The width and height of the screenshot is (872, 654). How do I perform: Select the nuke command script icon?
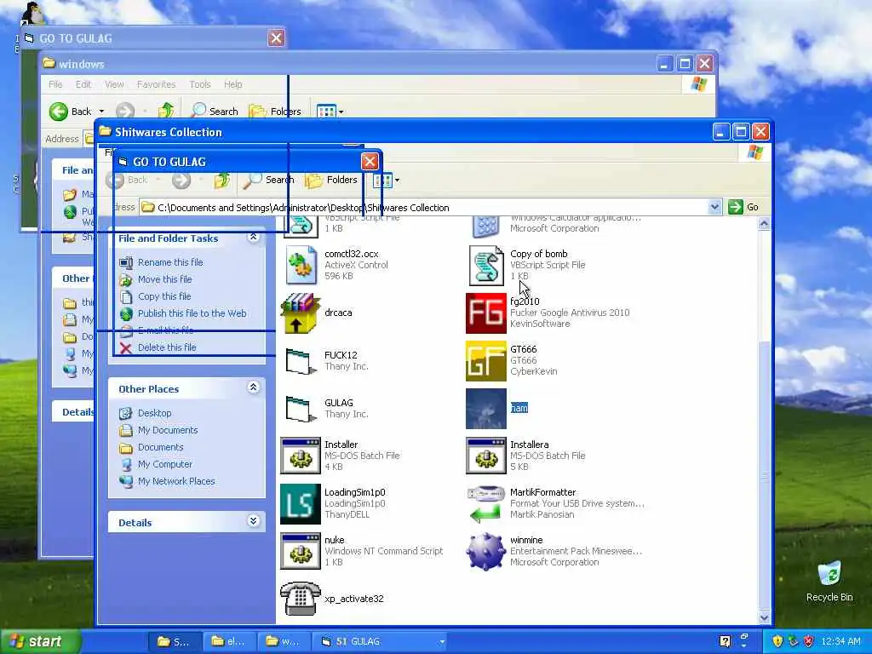(x=301, y=552)
